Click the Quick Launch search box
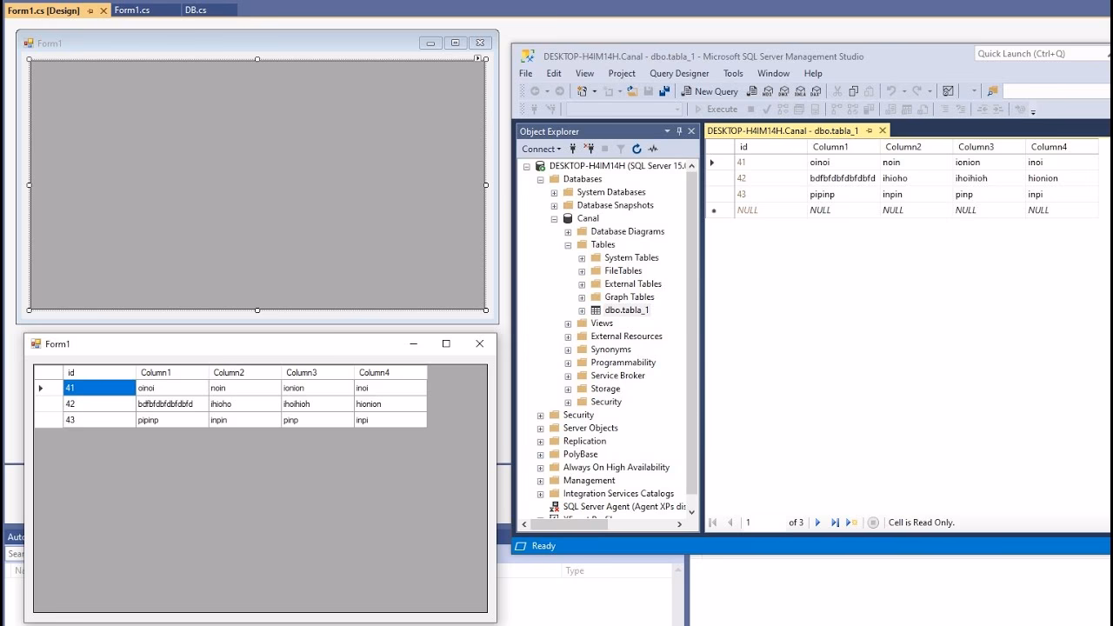Viewport: 1113px width, 626px height. pyautogui.click(x=1040, y=54)
